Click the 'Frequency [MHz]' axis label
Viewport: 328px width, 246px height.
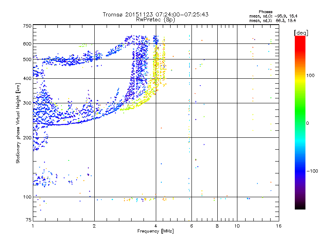click(155, 231)
